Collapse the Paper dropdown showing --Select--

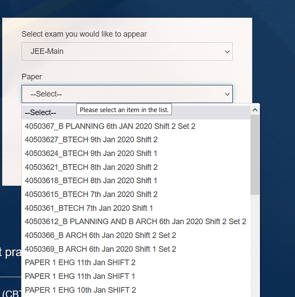pos(127,94)
